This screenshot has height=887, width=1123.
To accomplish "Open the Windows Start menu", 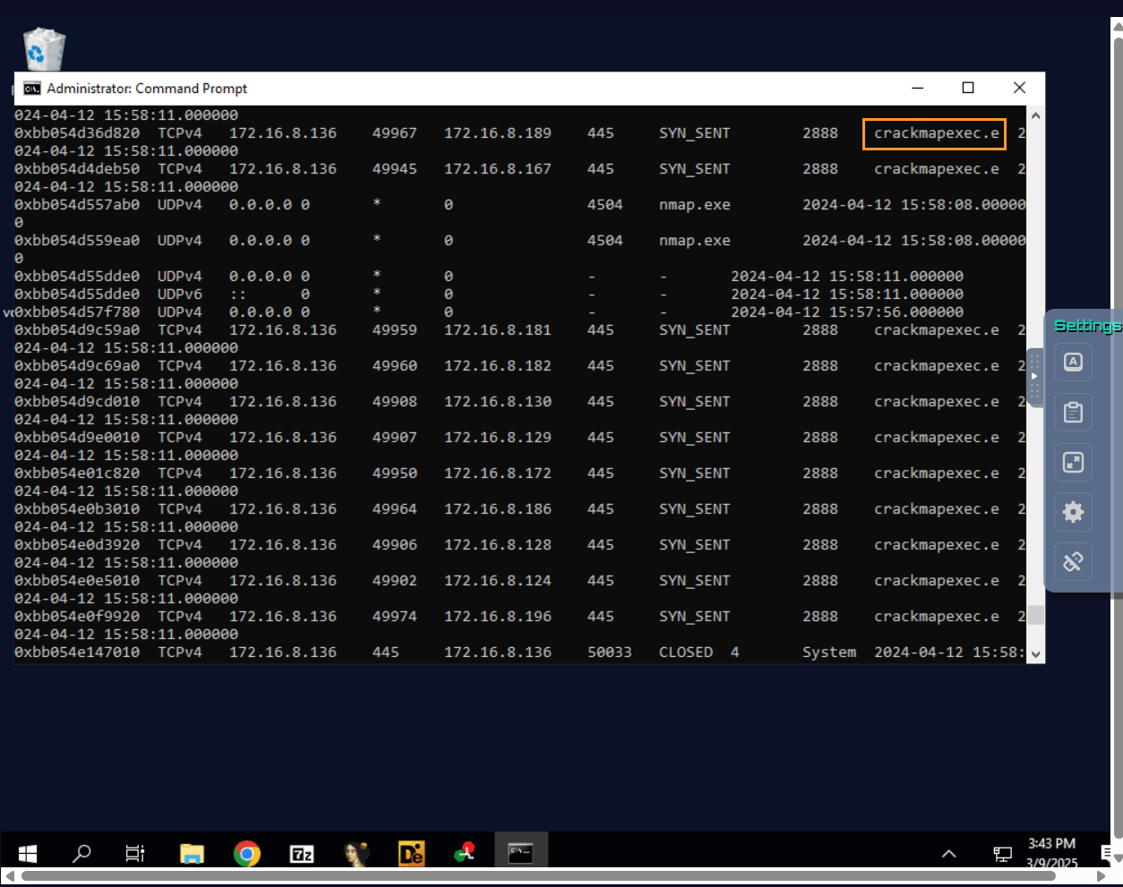I will point(28,854).
